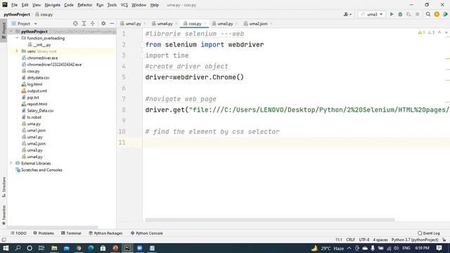This screenshot has width=450, height=253.
Task: Open the uma3 run configuration dropdown
Action: tap(372, 14)
